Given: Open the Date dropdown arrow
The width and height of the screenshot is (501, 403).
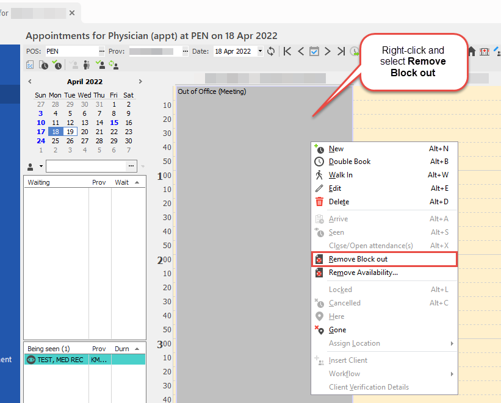Looking at the screenshot, I should pos(259,51).
